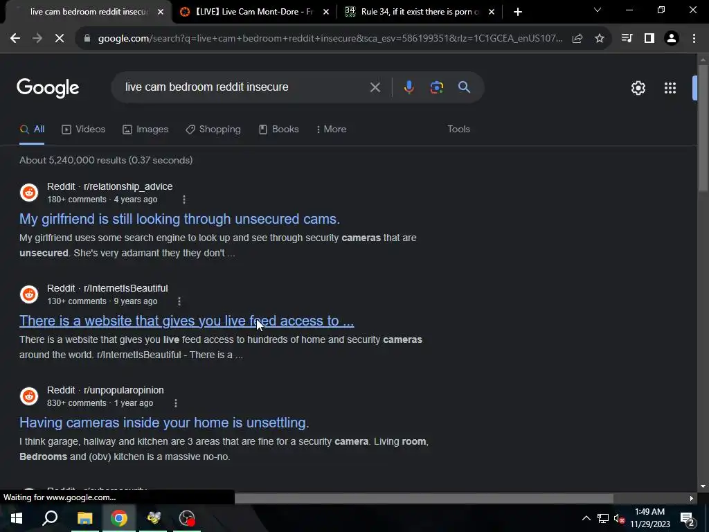This screenshot has height=532, width=709.
Task: Open the Reddit r/unpopularopinion source line
Action: click(x=105, y=390)
